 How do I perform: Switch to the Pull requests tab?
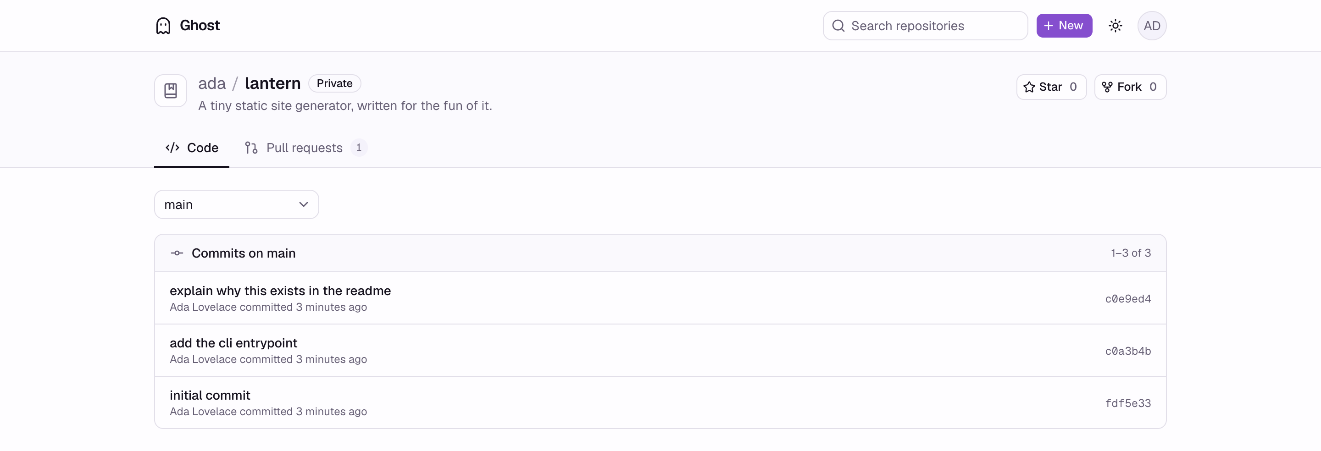pos(305,148)
